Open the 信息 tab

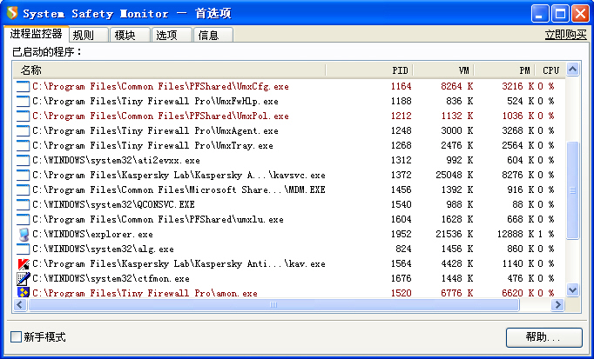[213, 35]
